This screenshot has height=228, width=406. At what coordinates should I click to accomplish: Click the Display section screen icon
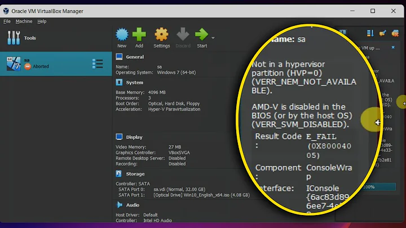coord(119,137)
